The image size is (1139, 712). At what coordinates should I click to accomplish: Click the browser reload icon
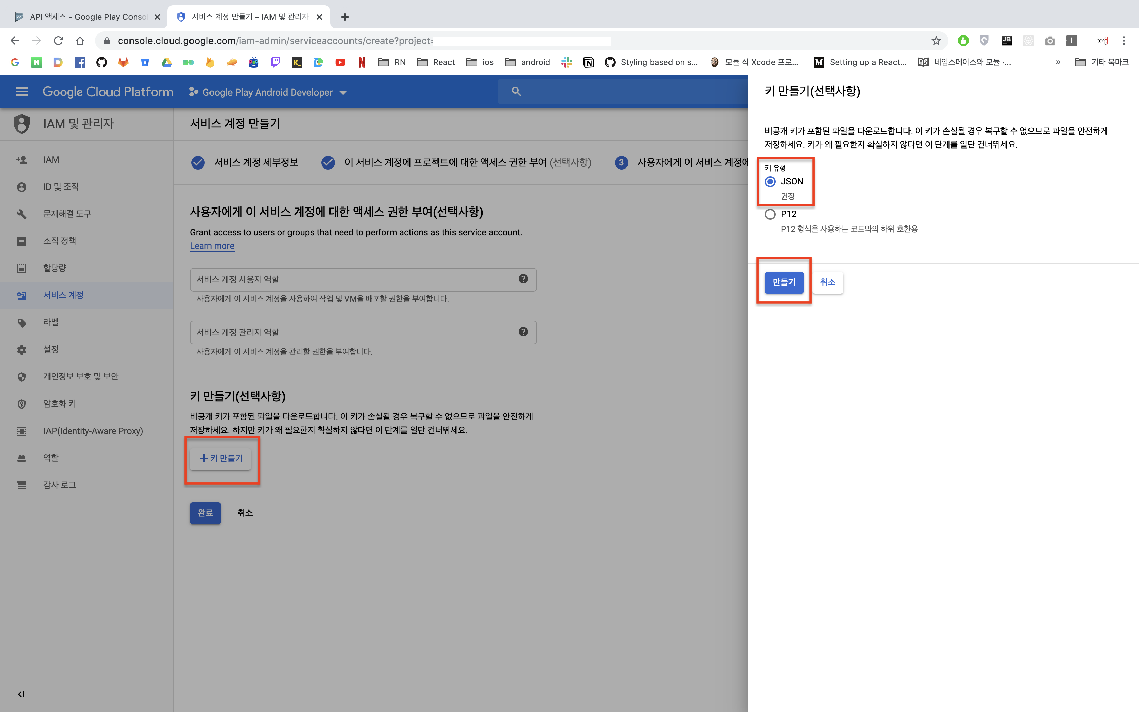click(58, 41)
